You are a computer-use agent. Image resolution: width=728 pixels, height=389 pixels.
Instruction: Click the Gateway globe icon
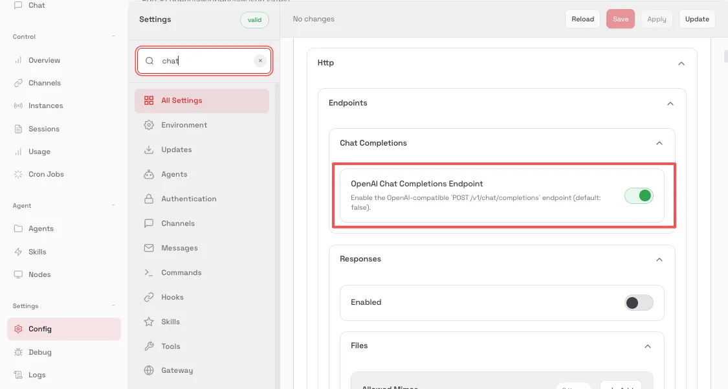click(149, 370)
